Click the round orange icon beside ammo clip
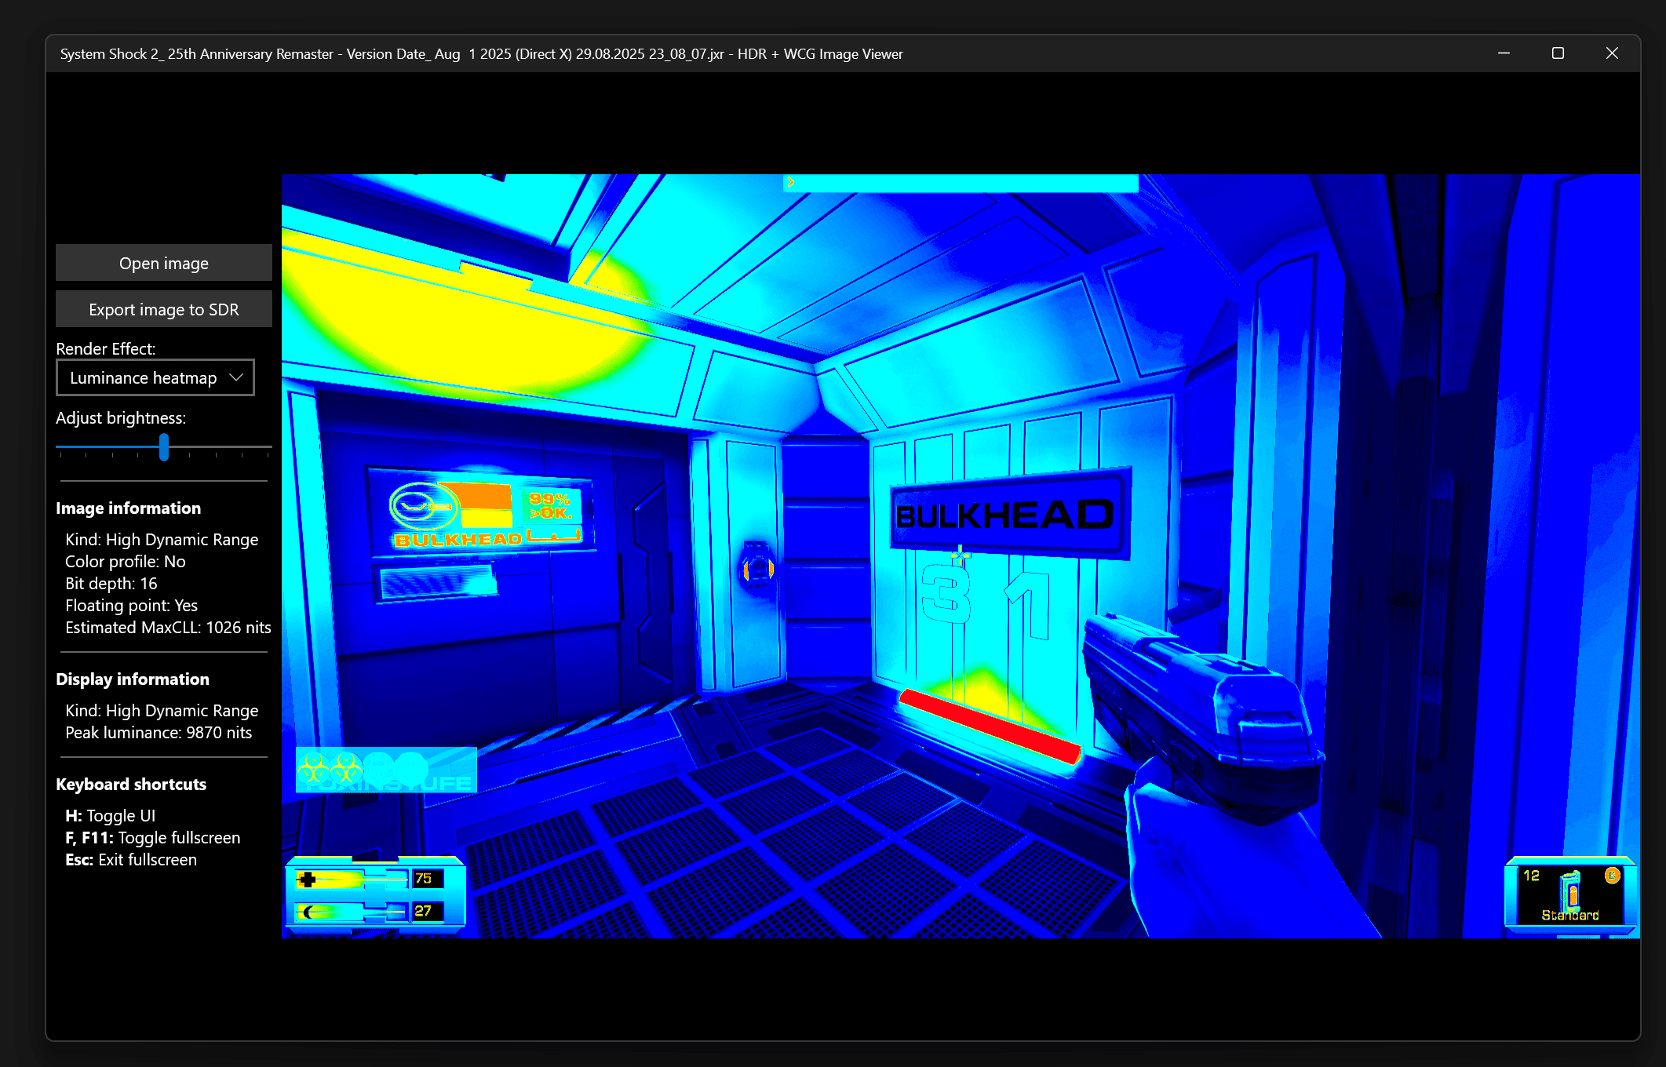Image resolution: width=1666 pixels, height=1067 pixels. pyautogui.click(x=1612, y=876)
